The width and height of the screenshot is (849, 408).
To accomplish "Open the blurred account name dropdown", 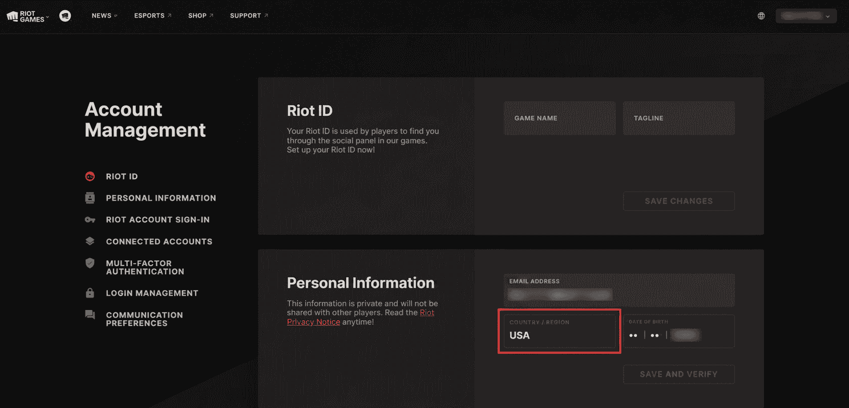I will 806,16.
